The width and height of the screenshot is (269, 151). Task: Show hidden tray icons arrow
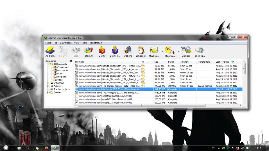(x=219, y=148)
